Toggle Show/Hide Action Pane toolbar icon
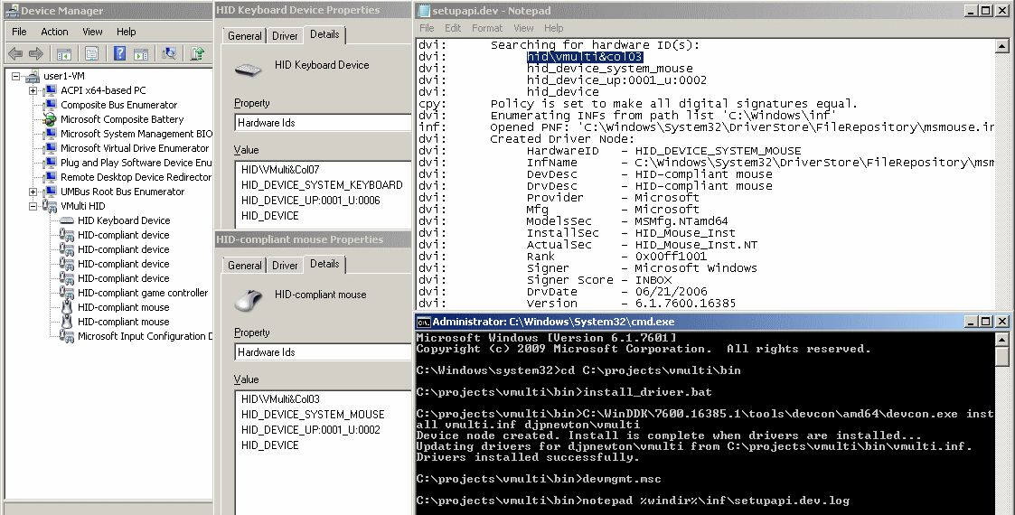Image resolution: width=1015 pixels, height=515 pixels. [140, 53]
